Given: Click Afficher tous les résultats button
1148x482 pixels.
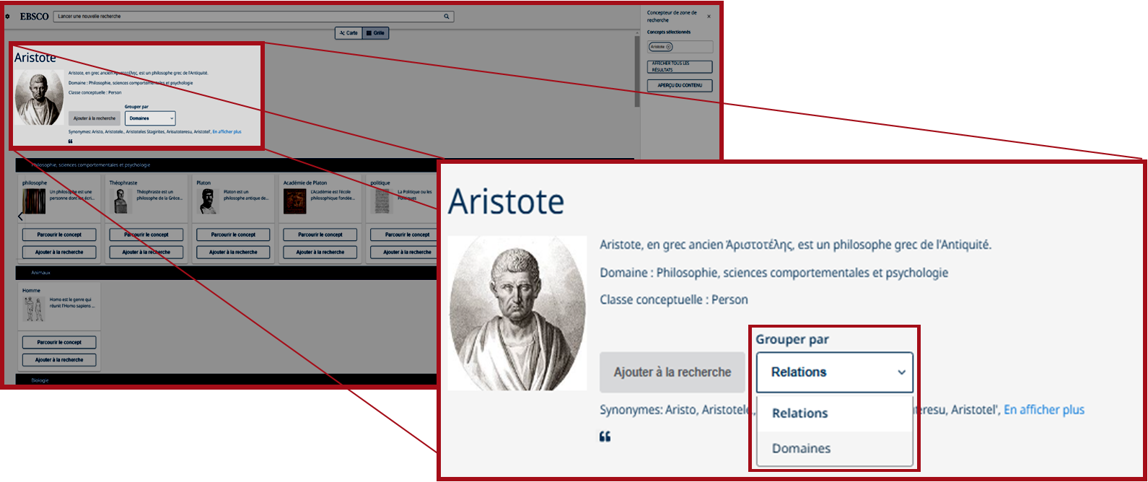Looking at the screenshot, I should click(x=680, y=67).
